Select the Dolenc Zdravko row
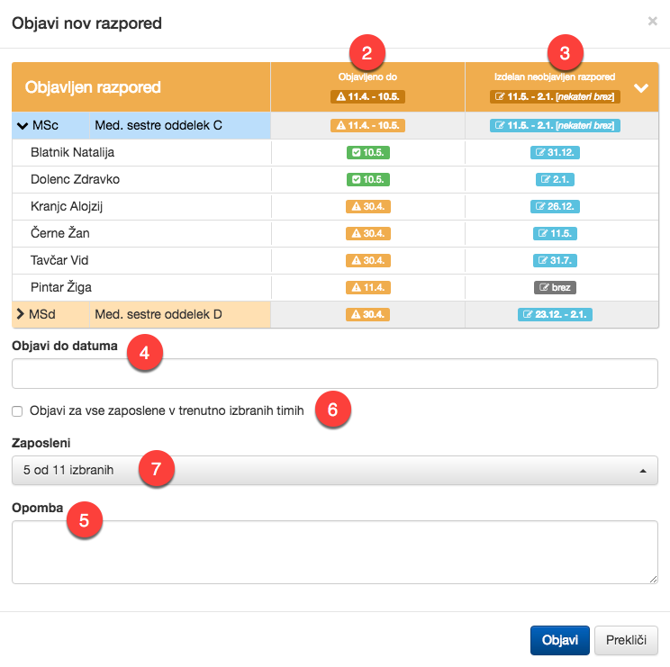This screenshot has height=667, width=670. pyautogui.click(x=75, y=180)
